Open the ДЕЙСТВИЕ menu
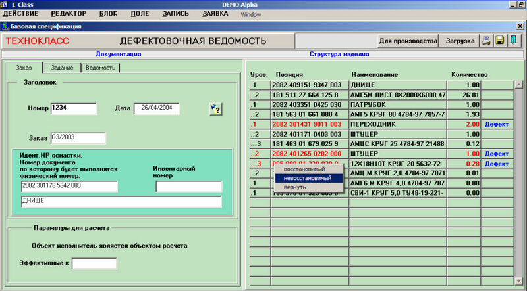The width and height of the screenshot is (527, 291). point(20,14)
